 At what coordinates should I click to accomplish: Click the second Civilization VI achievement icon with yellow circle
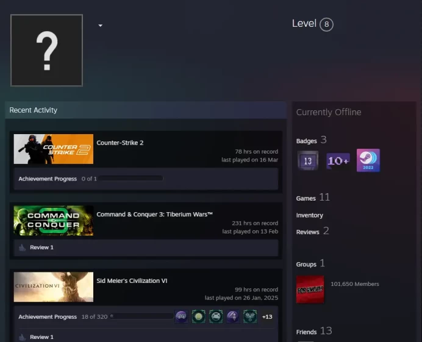point(199,316)
